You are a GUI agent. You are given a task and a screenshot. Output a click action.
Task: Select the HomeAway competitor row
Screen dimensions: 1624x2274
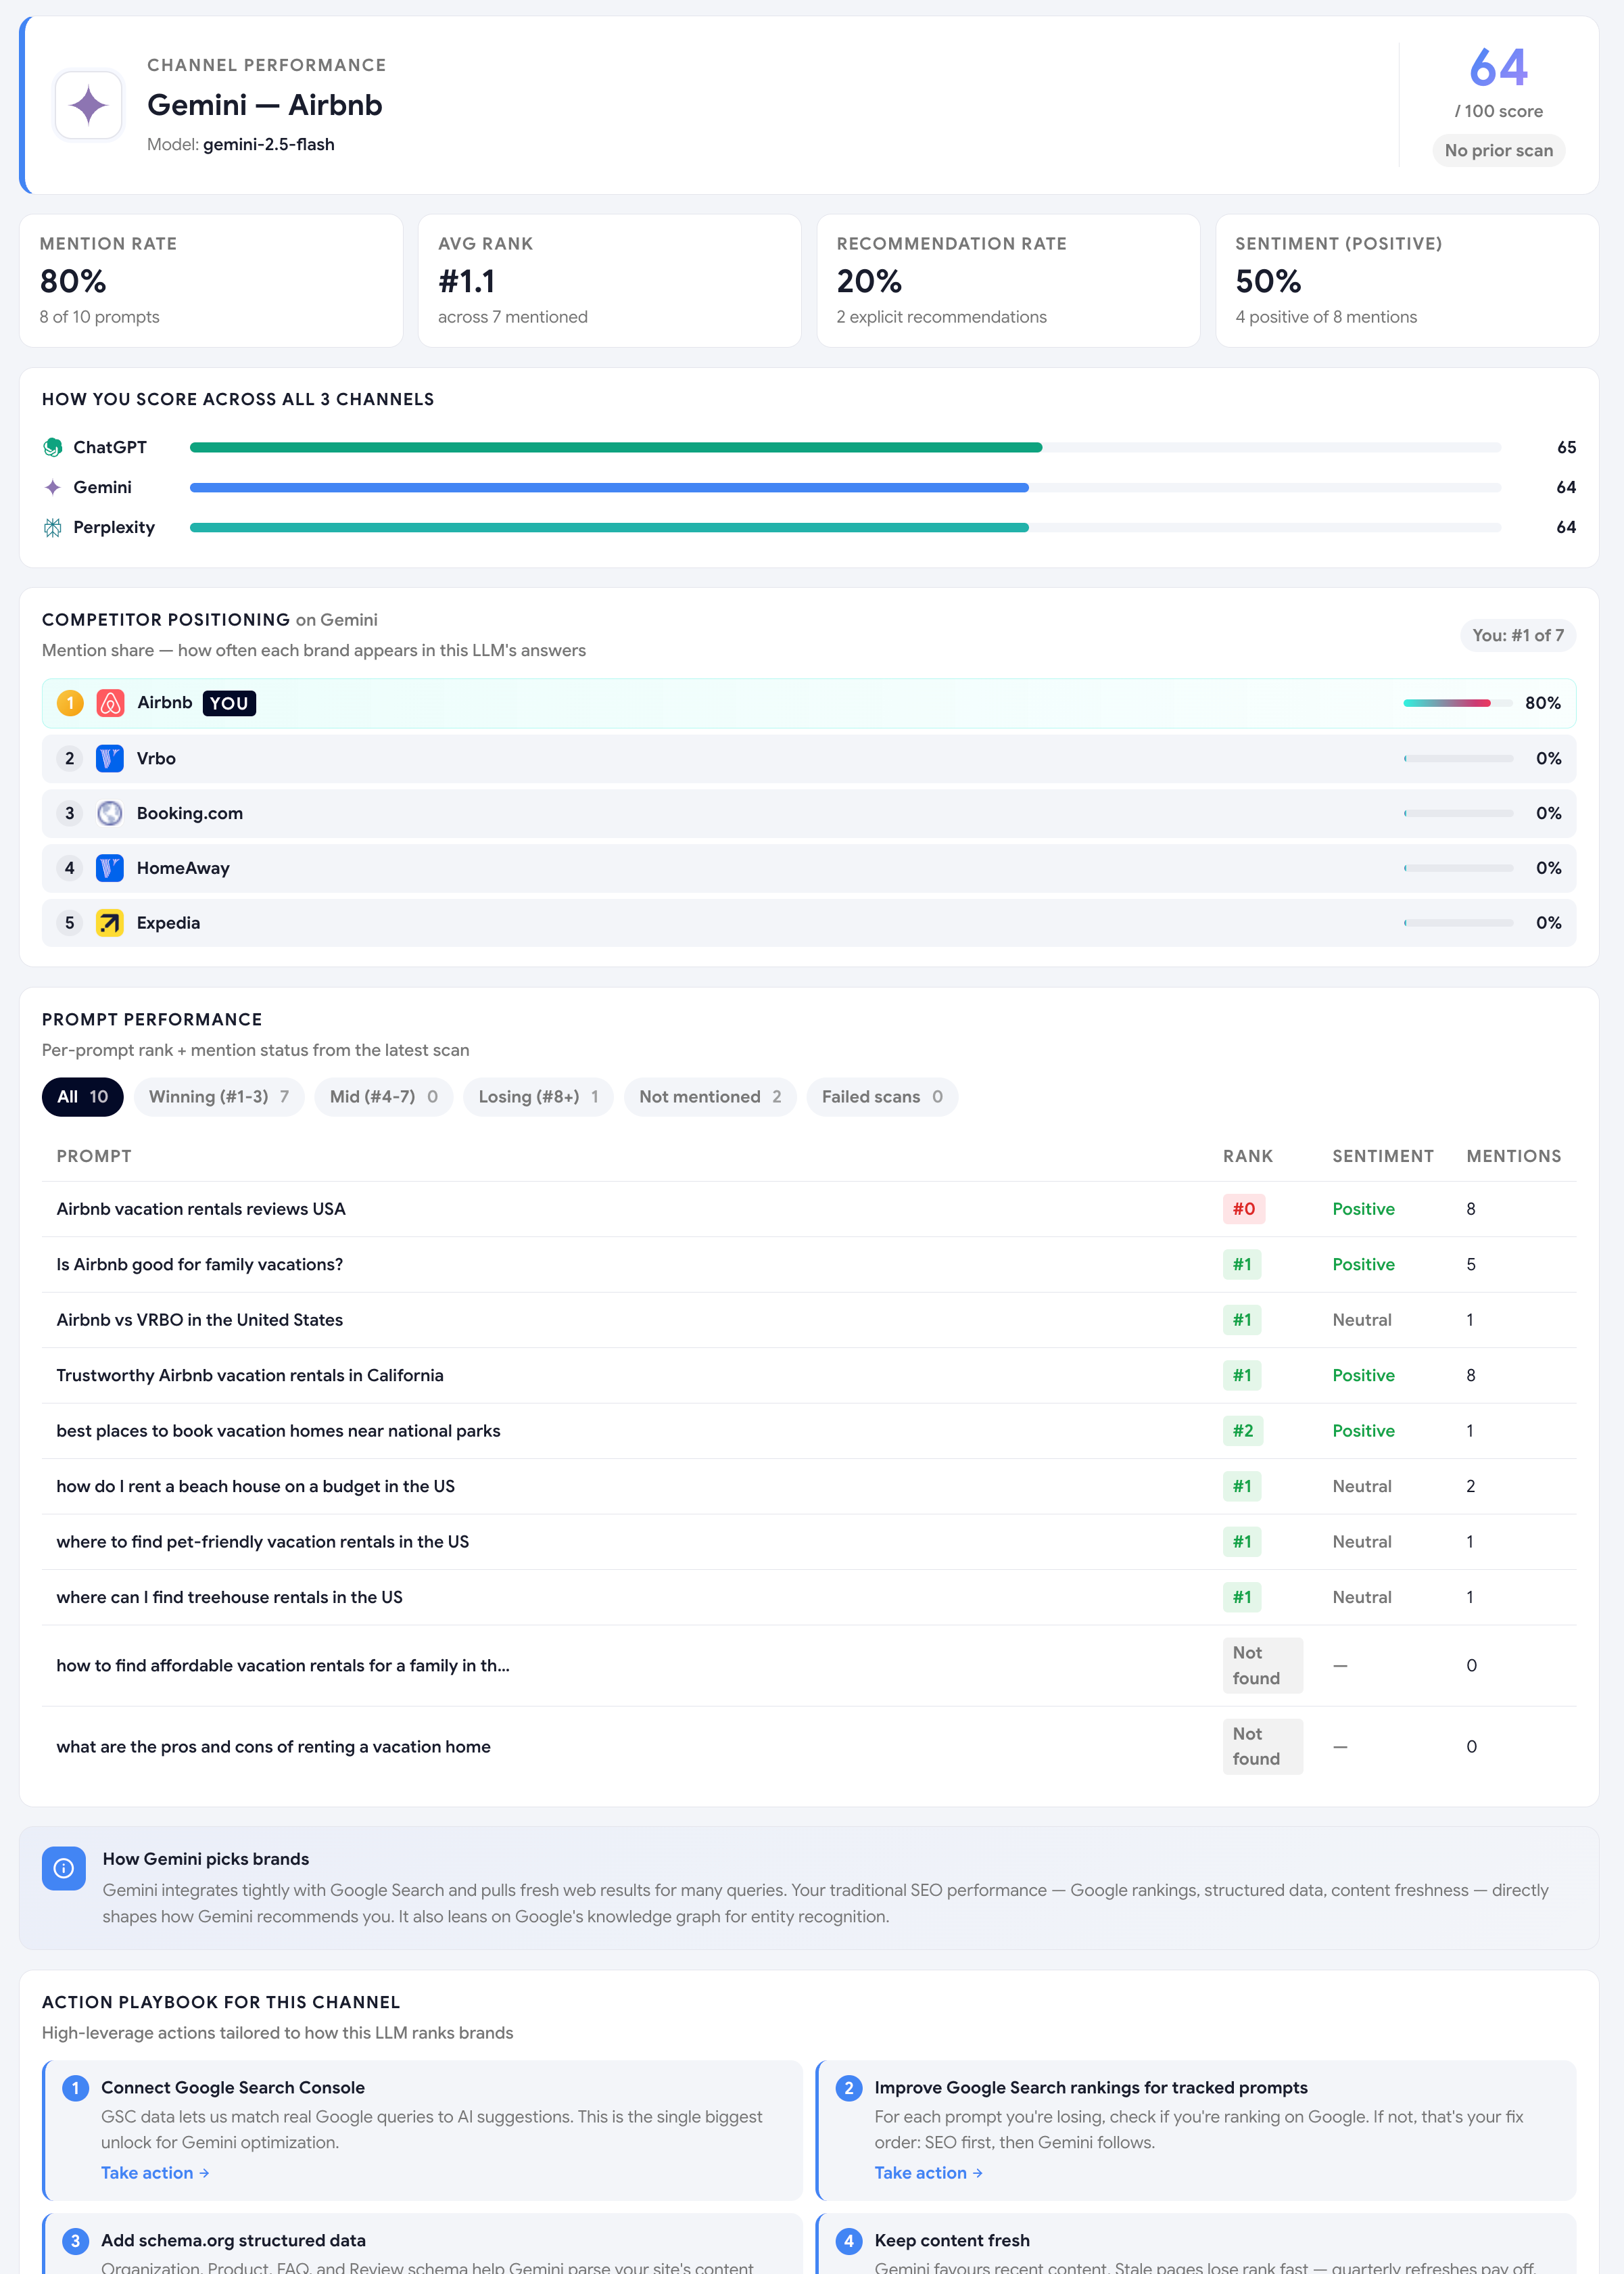click(x=809, y=868)
